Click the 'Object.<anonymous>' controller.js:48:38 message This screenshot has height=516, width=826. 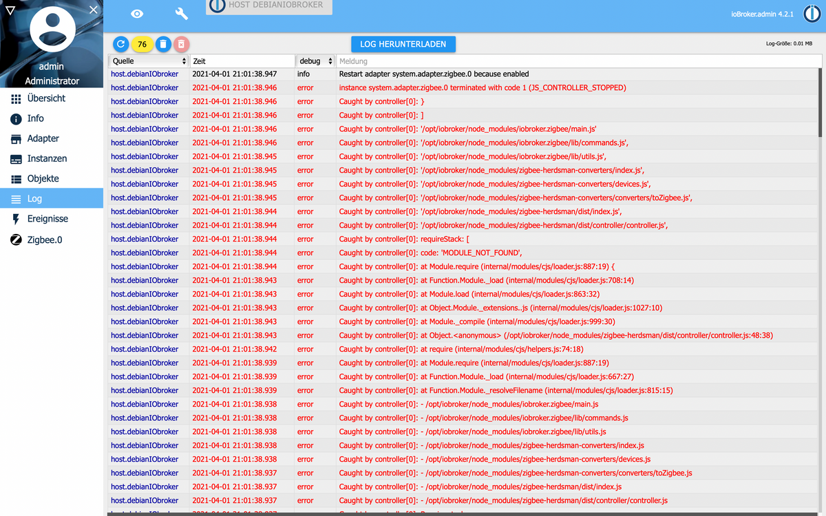pyautogui.click(x=555, y=335)
